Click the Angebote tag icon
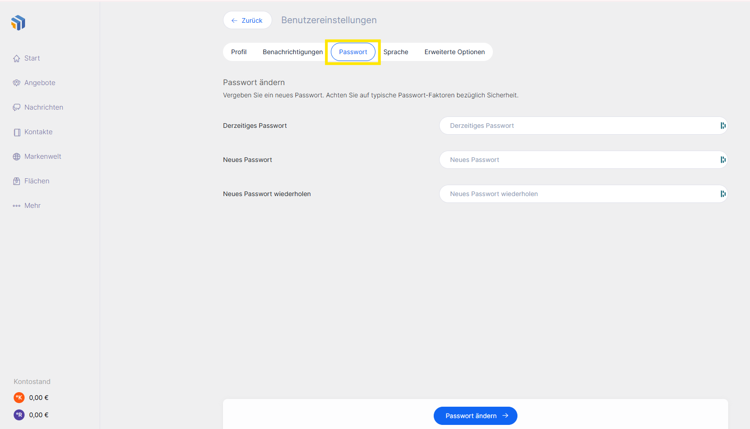The height and width of the screenshot is (429, 750). (17, 83)
